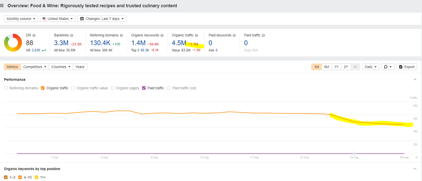
Task: Enable the Referring domains checkbox
Action: click(x=6, y=88)
